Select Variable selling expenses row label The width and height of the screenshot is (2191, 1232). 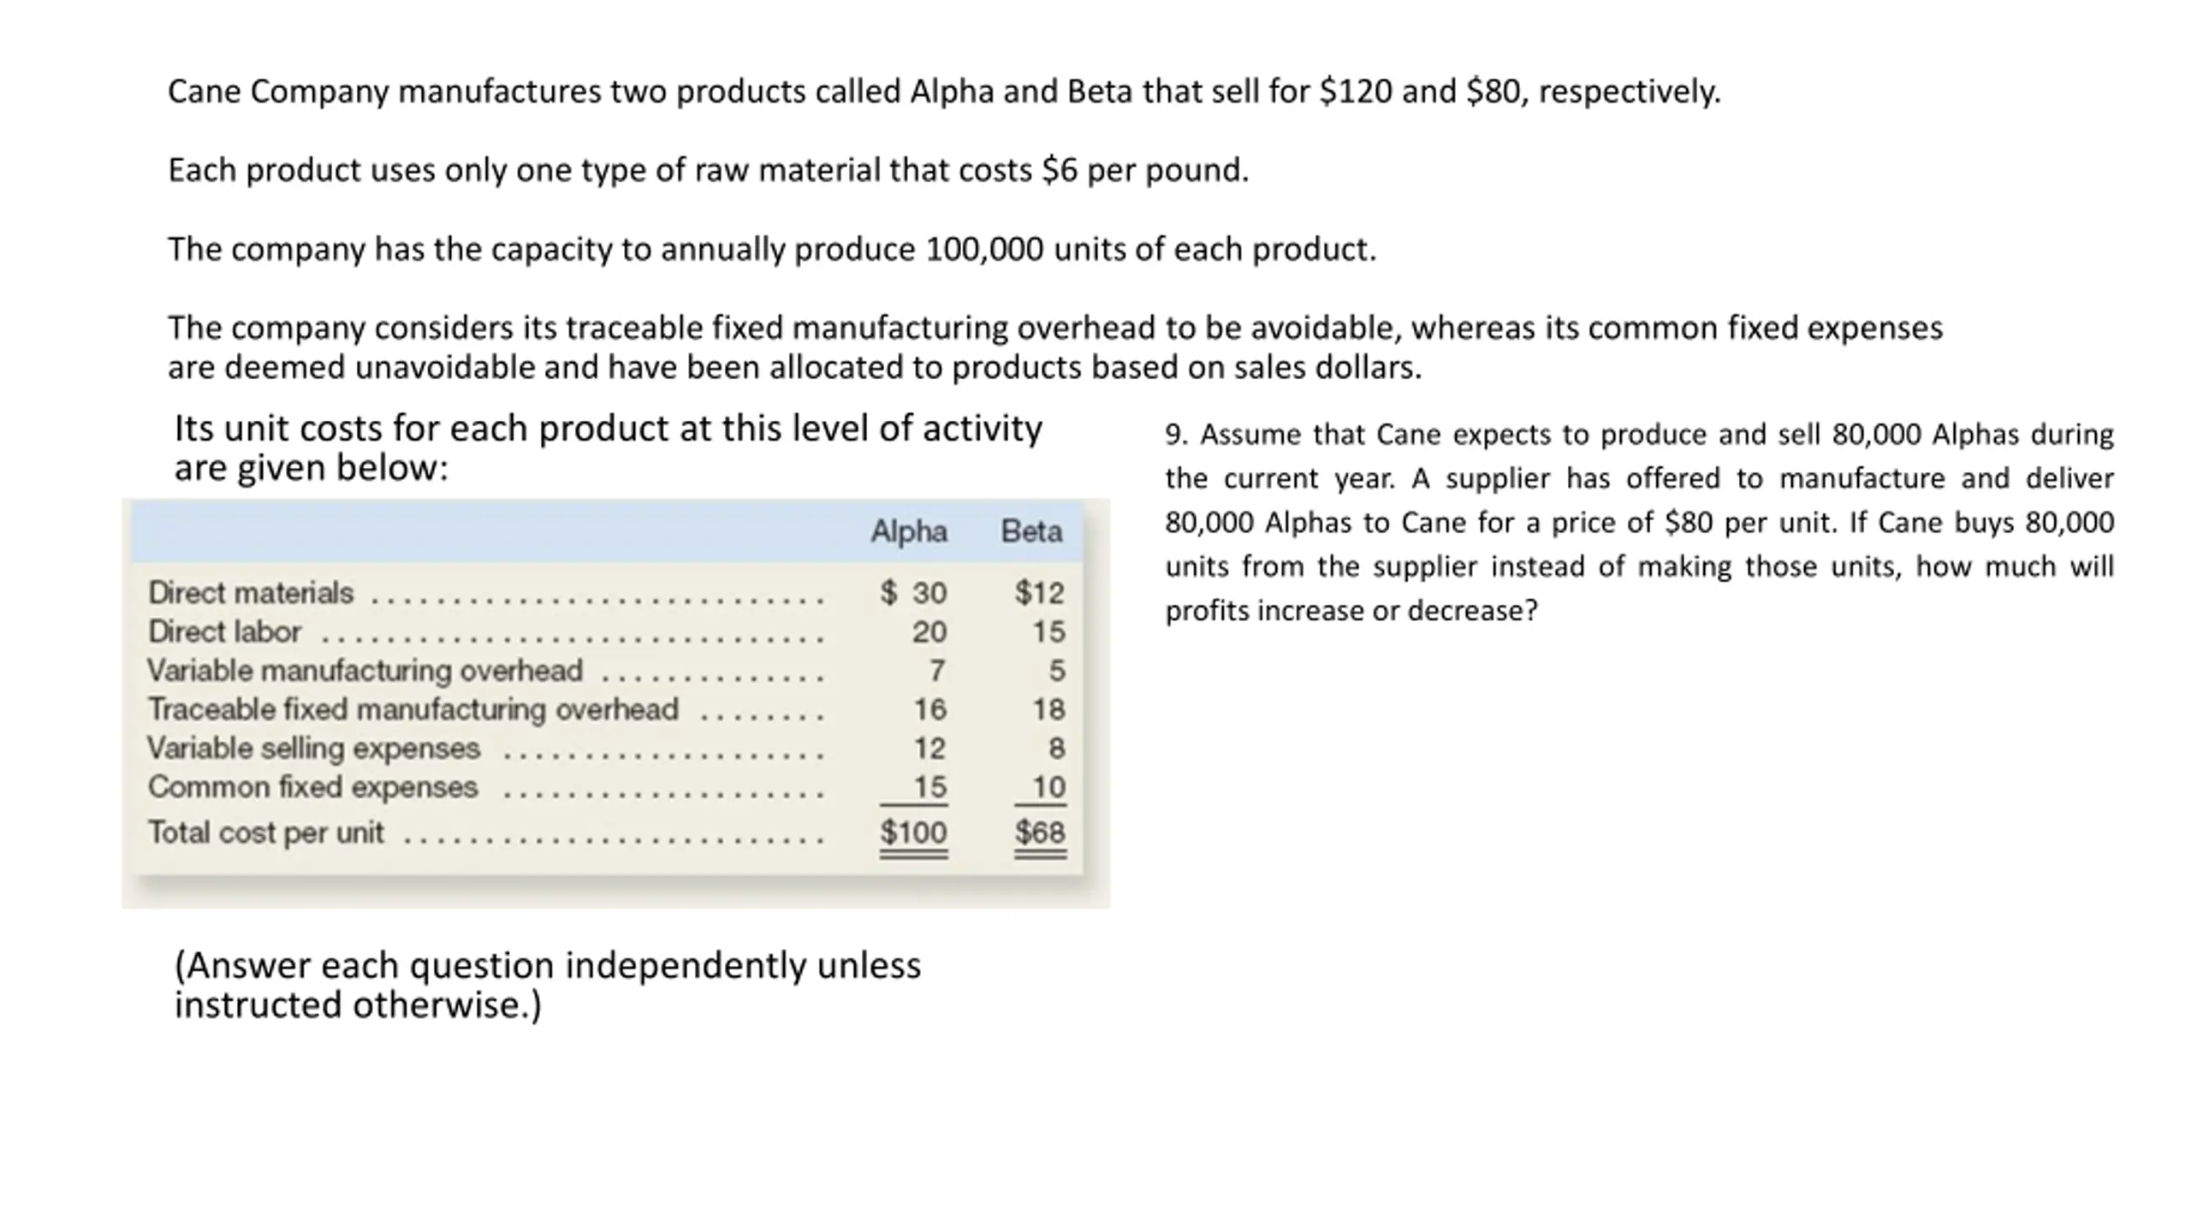point(313,748)
